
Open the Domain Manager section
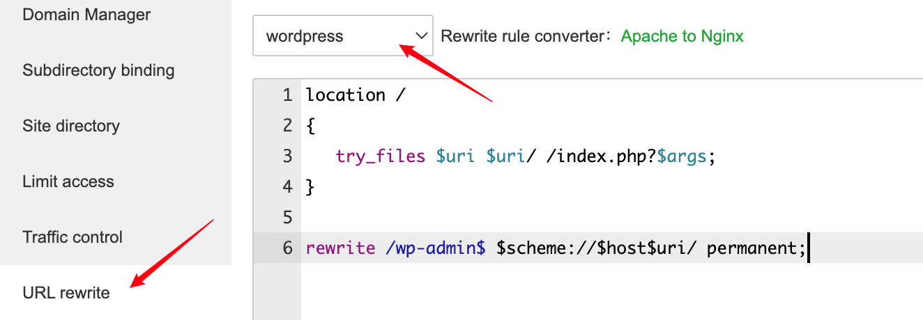[x=86, y=15]
